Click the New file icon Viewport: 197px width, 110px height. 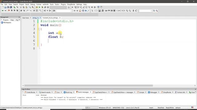pyautogui.click(x=2, y=7)
